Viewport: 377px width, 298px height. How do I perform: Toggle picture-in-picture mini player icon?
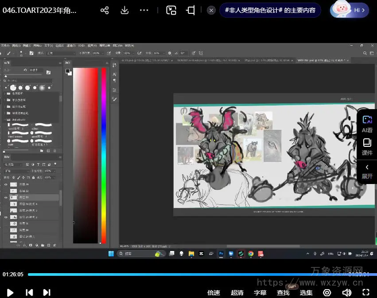[x=171, y=10]
